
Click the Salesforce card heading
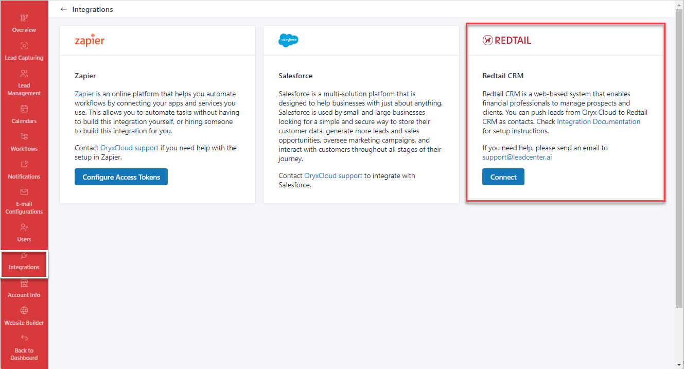[x=295, y=76]
